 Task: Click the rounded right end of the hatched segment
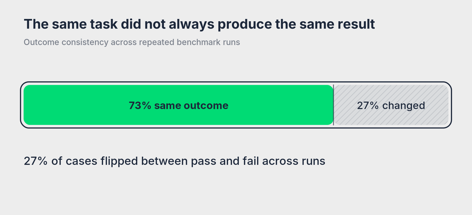(445, 105)
